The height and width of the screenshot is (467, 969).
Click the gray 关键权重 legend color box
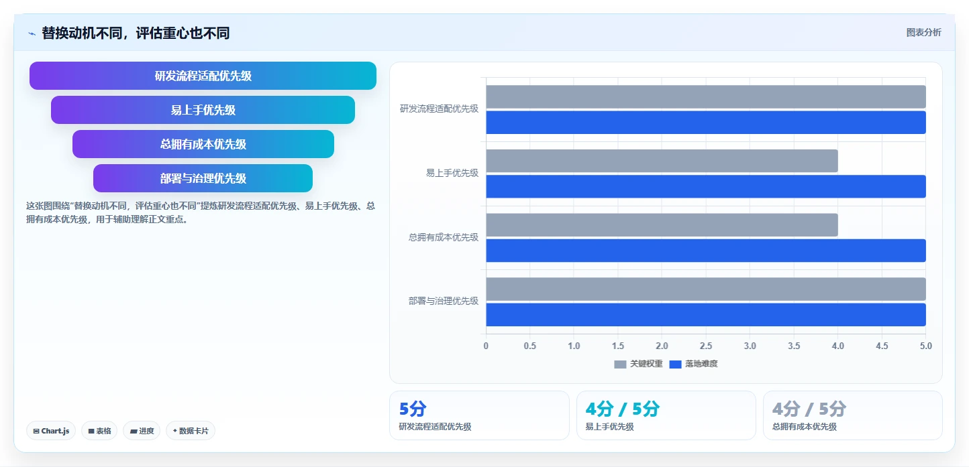click(x=620, y=364)
